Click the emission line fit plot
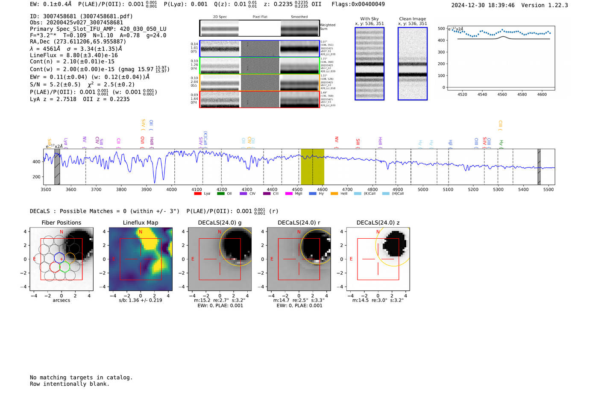 (x=500, y=58)
